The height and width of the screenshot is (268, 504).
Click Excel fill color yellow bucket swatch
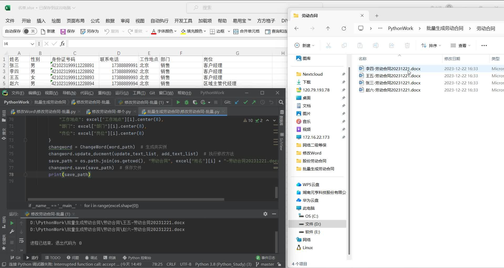(183, 32)
